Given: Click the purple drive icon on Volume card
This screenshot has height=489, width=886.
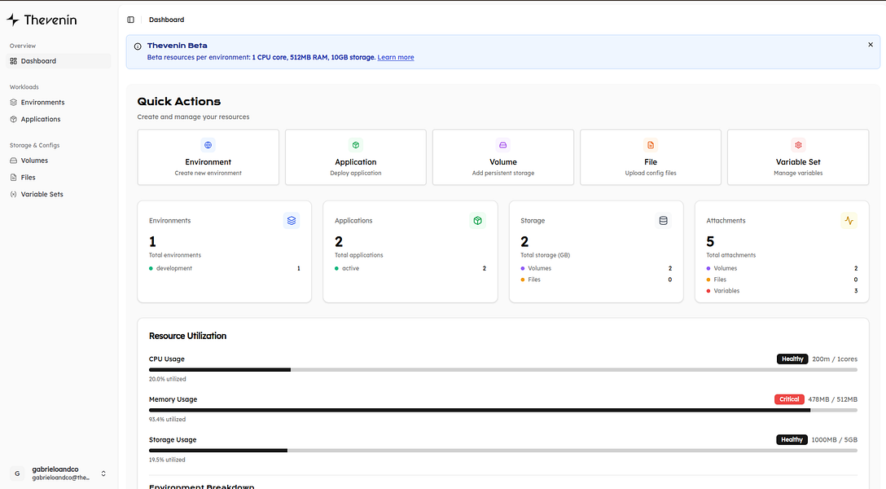Looking at the screenshot, I should [503, 145].
